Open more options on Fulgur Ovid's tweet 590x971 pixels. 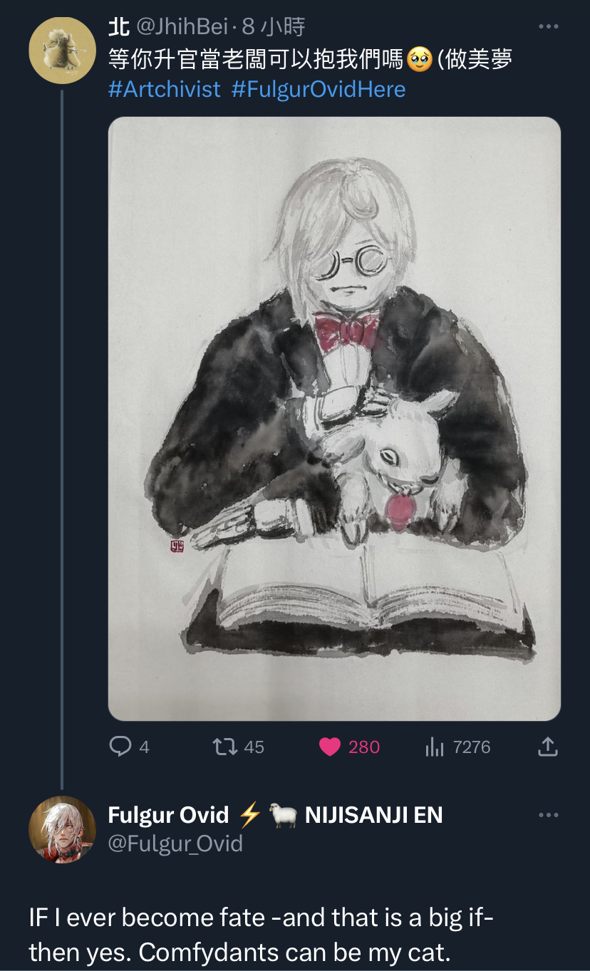(x=548, y=815)
